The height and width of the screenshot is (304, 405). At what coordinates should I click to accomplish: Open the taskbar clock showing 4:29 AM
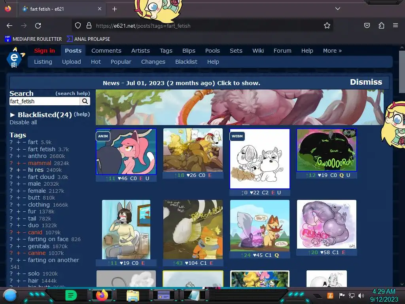(384, 295)
